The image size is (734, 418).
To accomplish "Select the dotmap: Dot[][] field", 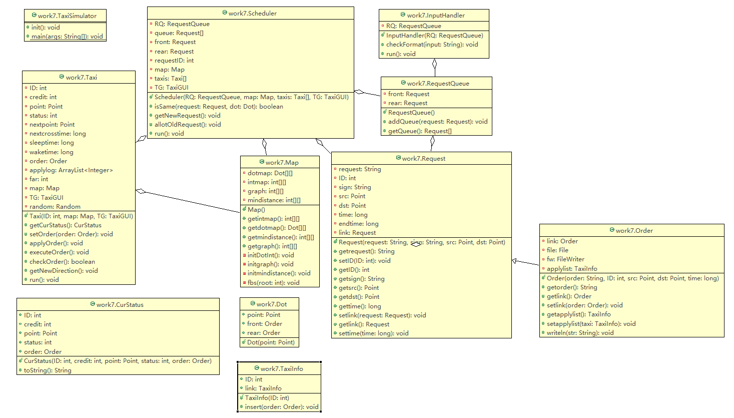I will 270,173.
